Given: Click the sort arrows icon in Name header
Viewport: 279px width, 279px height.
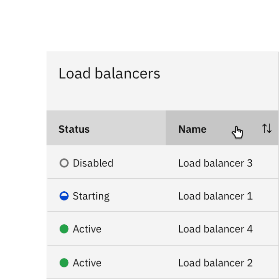Looking at the screenshot, I should click(267, 128).
